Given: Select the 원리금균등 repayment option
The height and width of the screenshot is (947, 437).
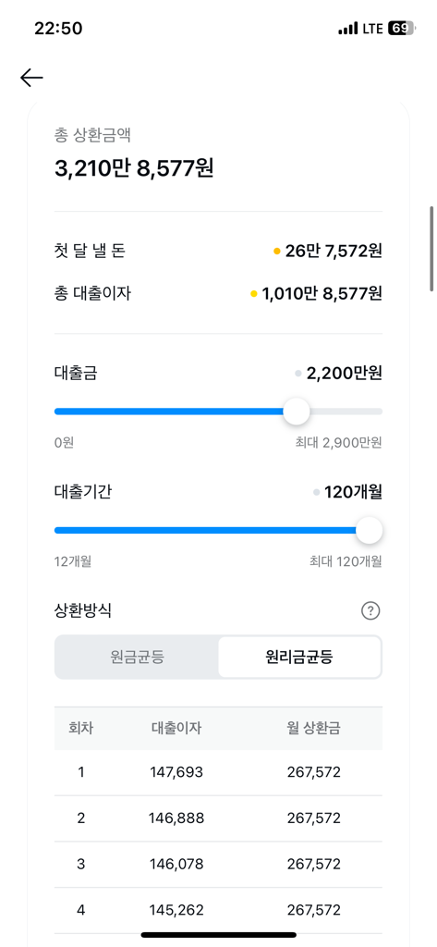Looking at the screenshot, I should (299, 658).
